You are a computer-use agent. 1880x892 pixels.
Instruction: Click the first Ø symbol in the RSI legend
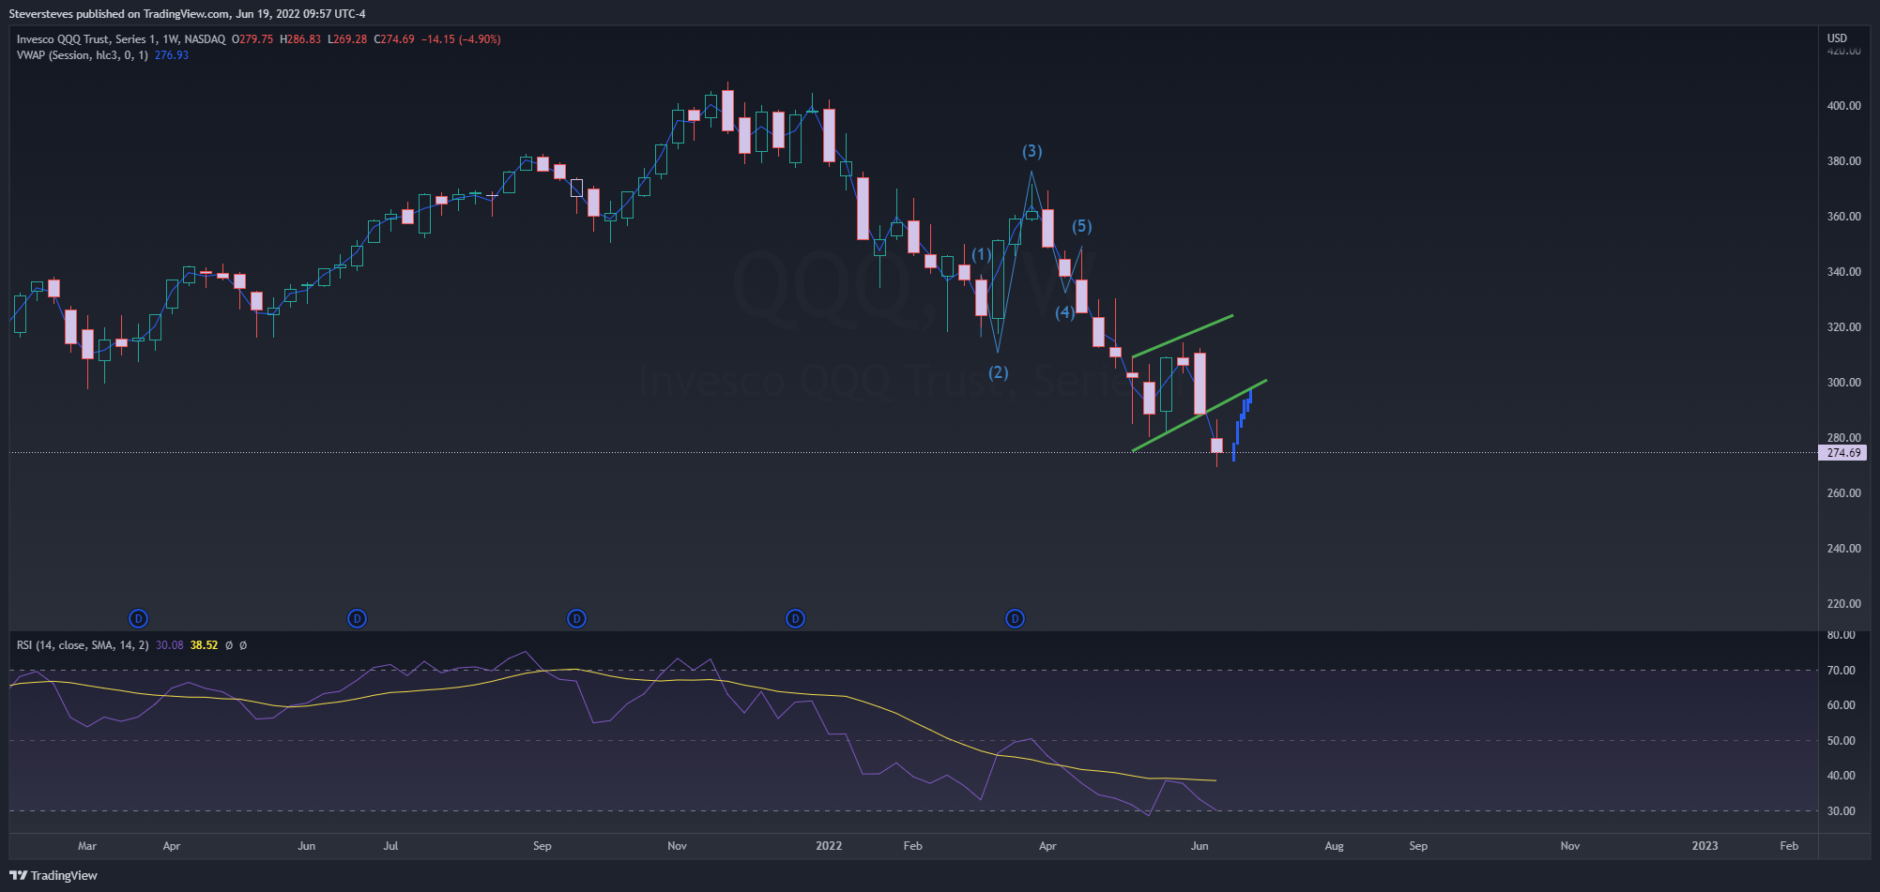click(228, 644)
